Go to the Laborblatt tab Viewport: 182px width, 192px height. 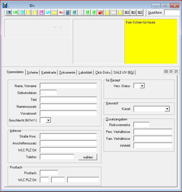coord(85,73)
